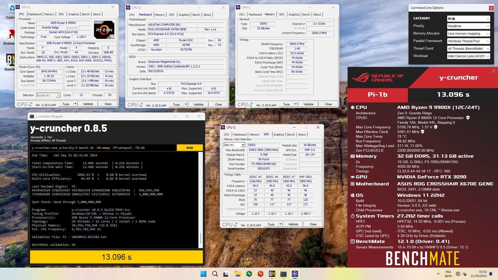This screenshot has height=280, width=498.
Task: Open muted volume tray icon
Action: tap(465, 274)
